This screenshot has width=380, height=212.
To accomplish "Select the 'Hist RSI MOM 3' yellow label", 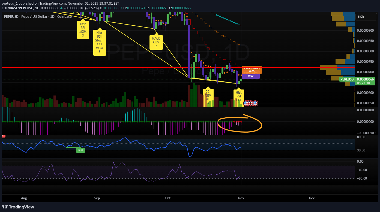I will (x=83, y=30).
